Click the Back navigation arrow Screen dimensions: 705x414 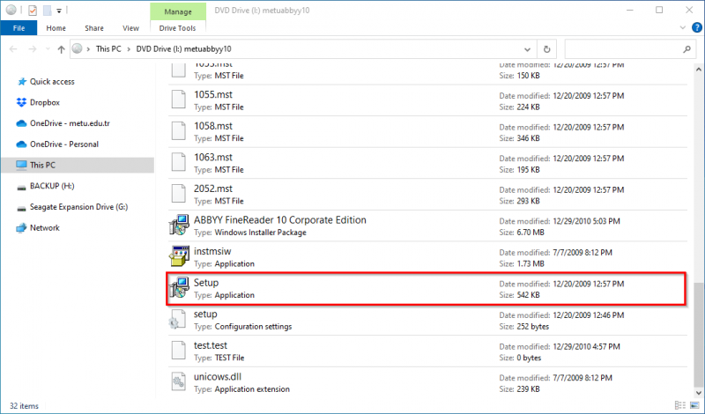(x=13, y=49)
